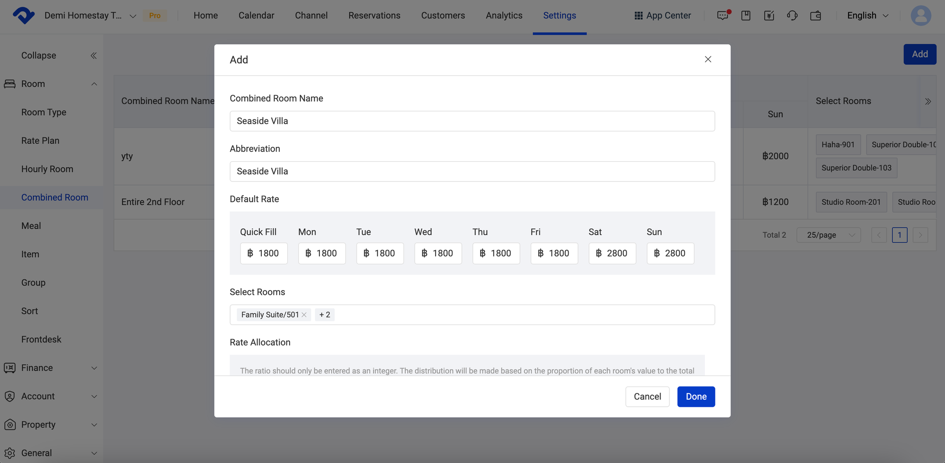This screenshot has width=945, height=463.
Task: Open the wallet icon in top bar
Action: (x=816, y=16)
